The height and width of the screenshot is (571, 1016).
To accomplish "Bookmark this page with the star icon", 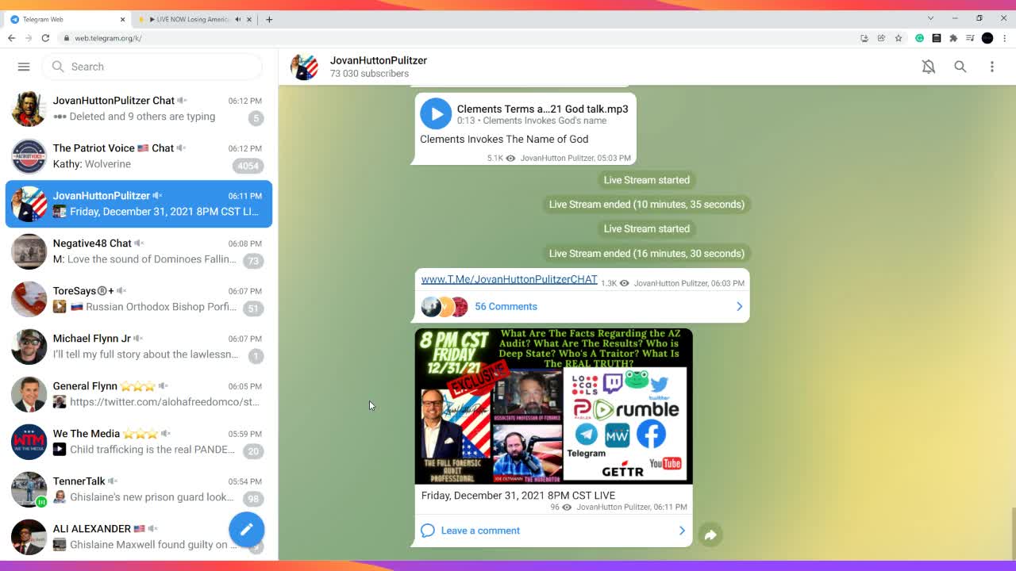I will coord(899,38).
